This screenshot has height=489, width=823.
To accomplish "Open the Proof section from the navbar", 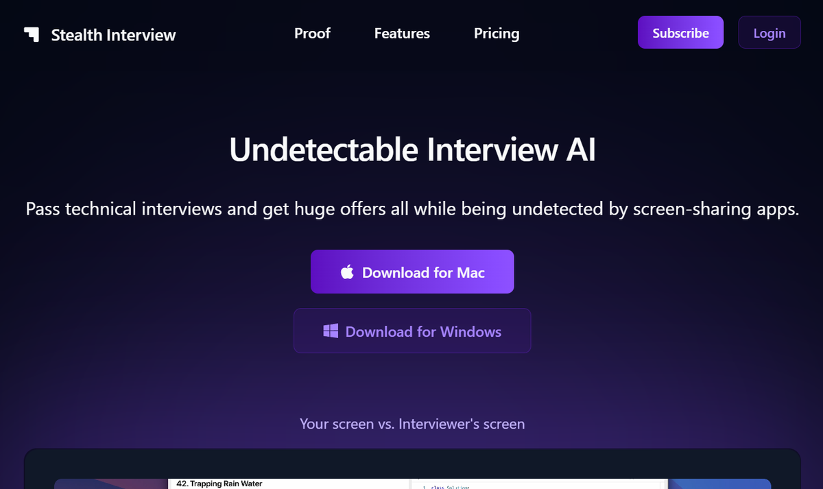I will (312, 33).
